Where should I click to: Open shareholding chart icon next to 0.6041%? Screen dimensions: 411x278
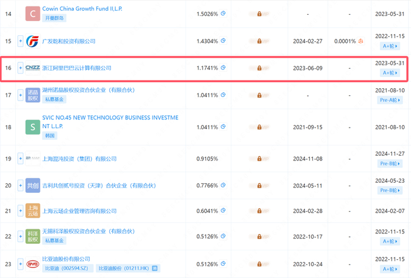[x=223, y=210]
